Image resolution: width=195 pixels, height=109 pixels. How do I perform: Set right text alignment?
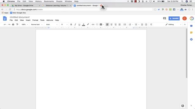pyautogui.click(x=115, y=25)
